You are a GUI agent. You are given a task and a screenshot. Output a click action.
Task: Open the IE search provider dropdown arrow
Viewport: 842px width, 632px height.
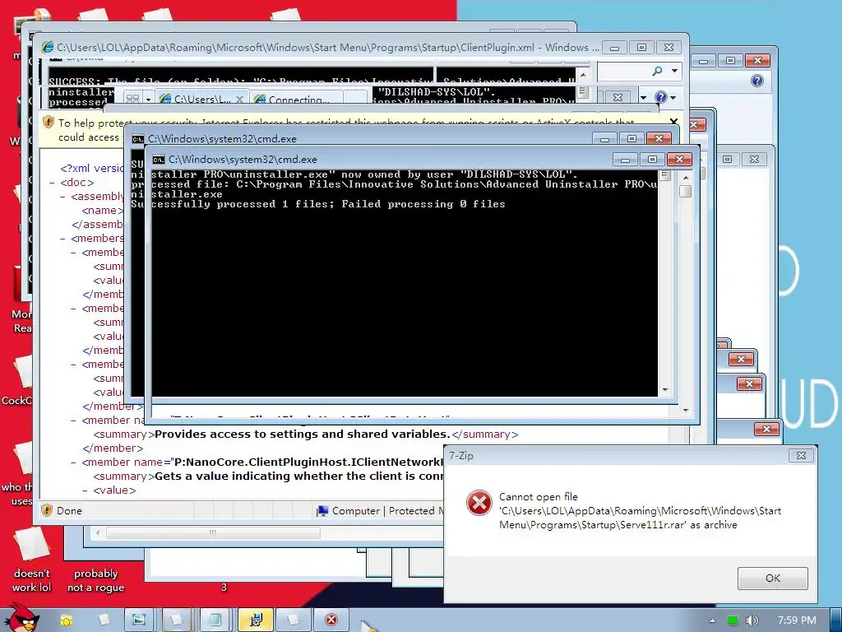[x=674, y=71]
